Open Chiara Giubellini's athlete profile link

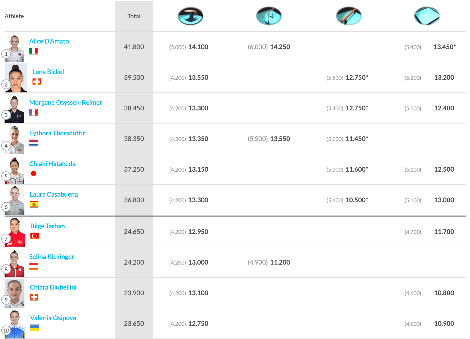point(53,287)
